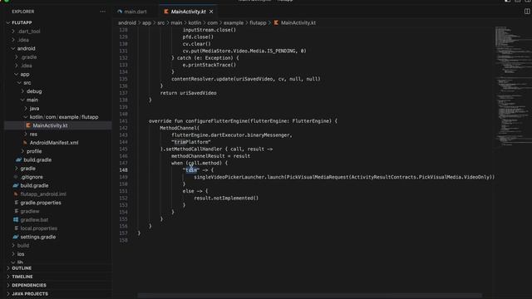The image size is (532, 299).
Task: Collapse the src folder
Action: 19,83
